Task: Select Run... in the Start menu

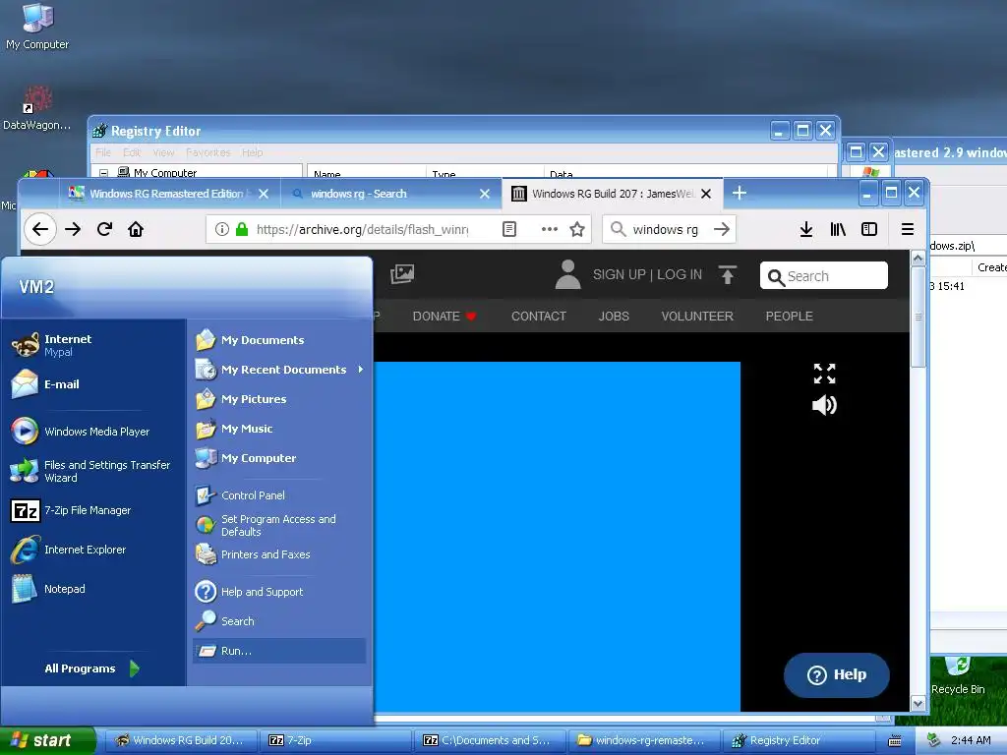Action: (x=279, y=651)
